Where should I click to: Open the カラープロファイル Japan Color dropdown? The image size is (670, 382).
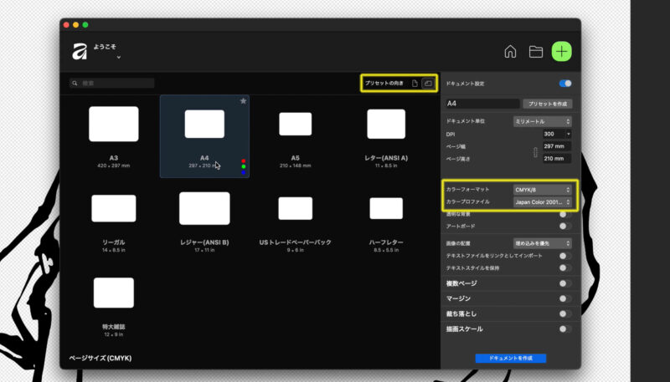point(542,202)
